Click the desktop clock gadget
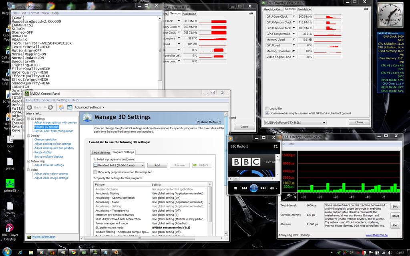 [390, 16]
